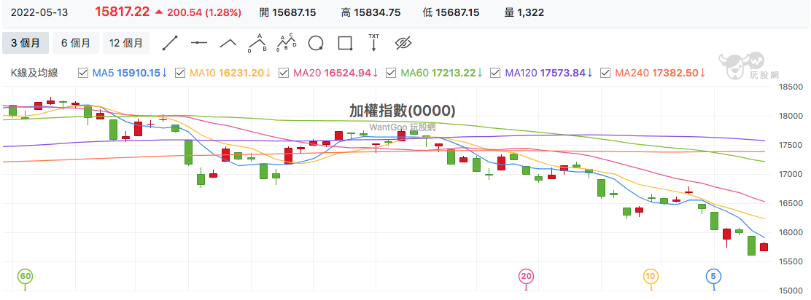Uncheck the MA60 moving average checkbox

point(391,73)
